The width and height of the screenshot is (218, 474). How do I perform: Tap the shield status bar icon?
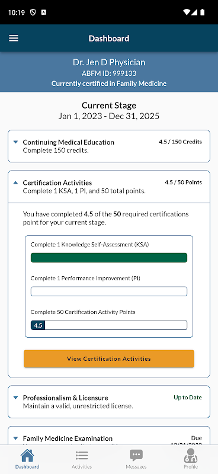click(x=33, y=12)
